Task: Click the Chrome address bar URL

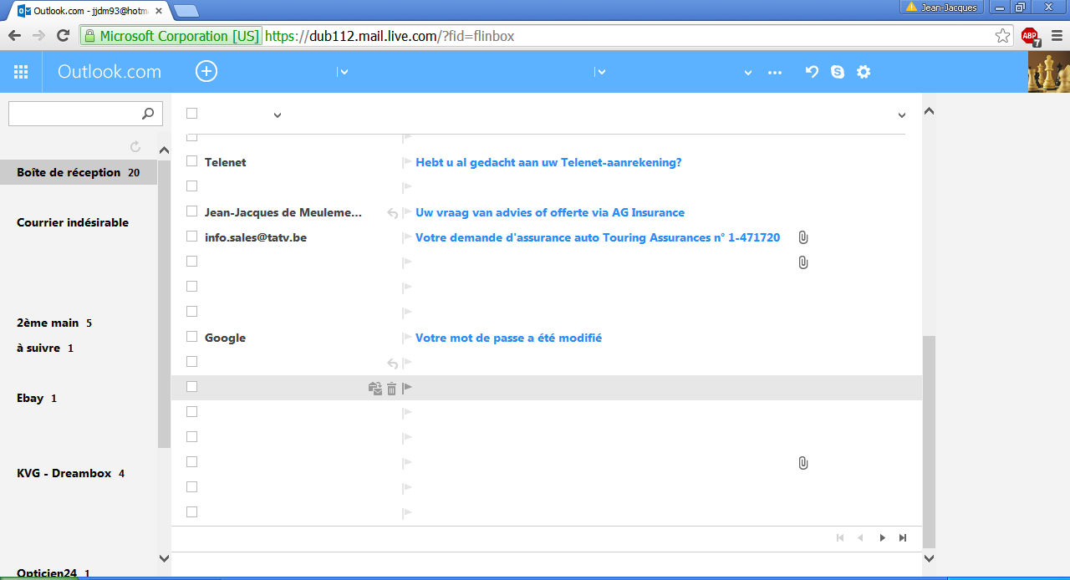Action: (x=390, y=36)
